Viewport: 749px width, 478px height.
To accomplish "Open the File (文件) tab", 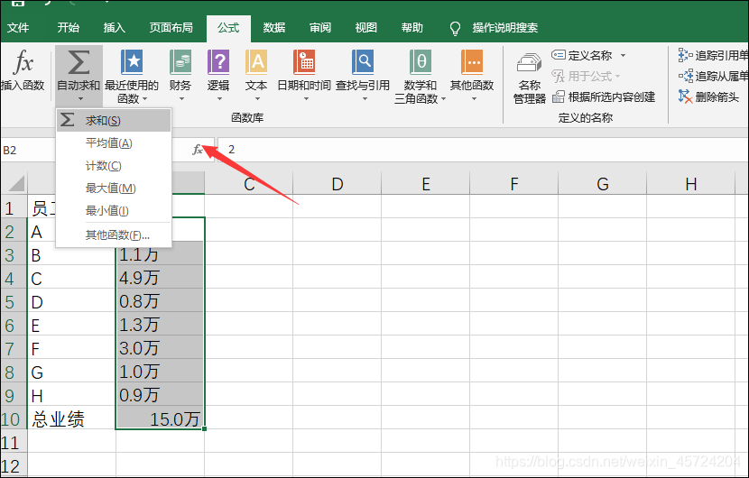I will click(18, 28).
